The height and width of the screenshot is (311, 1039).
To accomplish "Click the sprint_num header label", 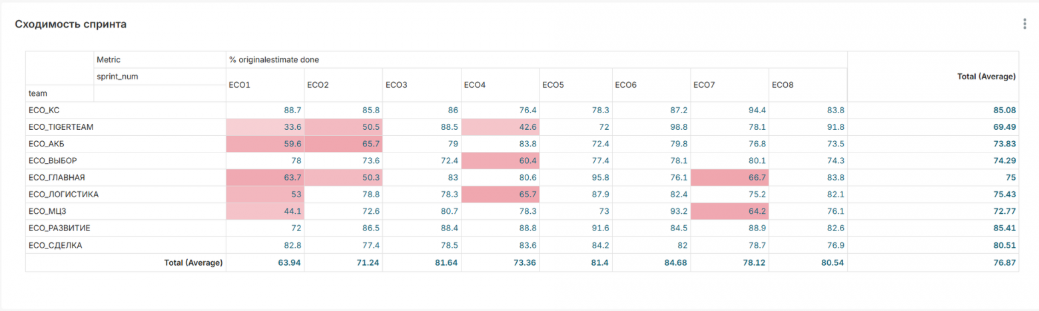I will click(x=117, y=77).
